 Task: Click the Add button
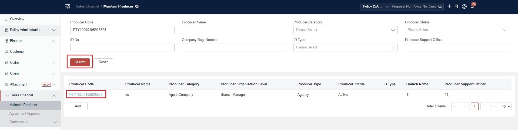[78, 106]
